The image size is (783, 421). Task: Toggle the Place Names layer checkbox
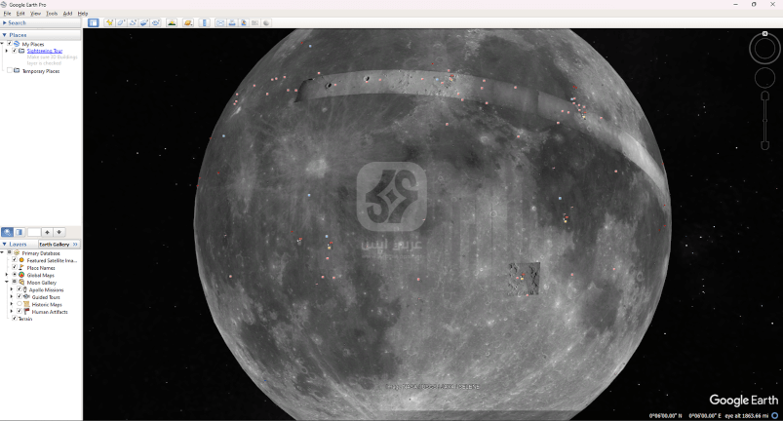point(15,267)
